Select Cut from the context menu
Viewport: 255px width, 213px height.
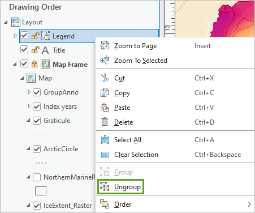(175, 78)
